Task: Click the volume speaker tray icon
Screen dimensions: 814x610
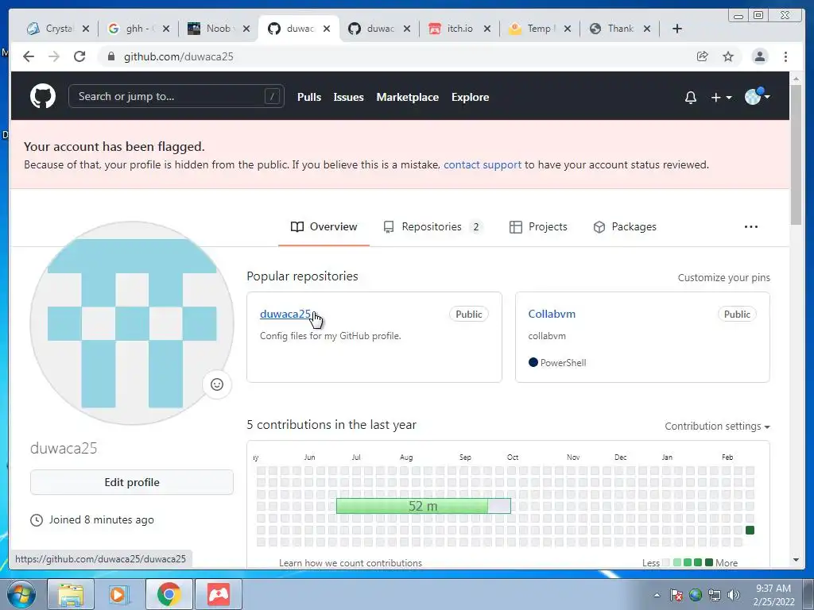Action: (734, 594)
